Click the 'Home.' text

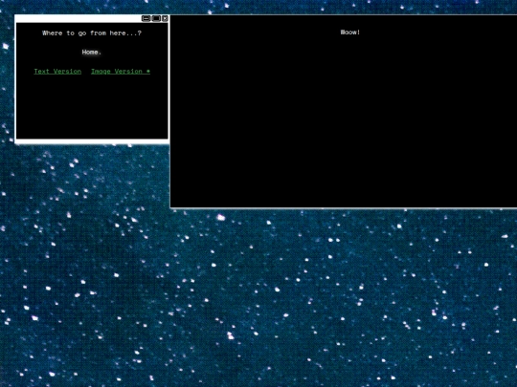click(x=92, y=52)
